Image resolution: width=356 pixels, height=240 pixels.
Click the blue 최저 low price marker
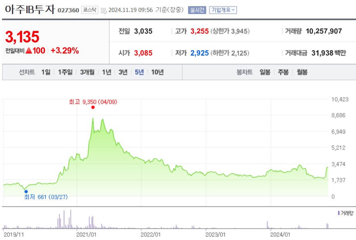tap(26, 191)
